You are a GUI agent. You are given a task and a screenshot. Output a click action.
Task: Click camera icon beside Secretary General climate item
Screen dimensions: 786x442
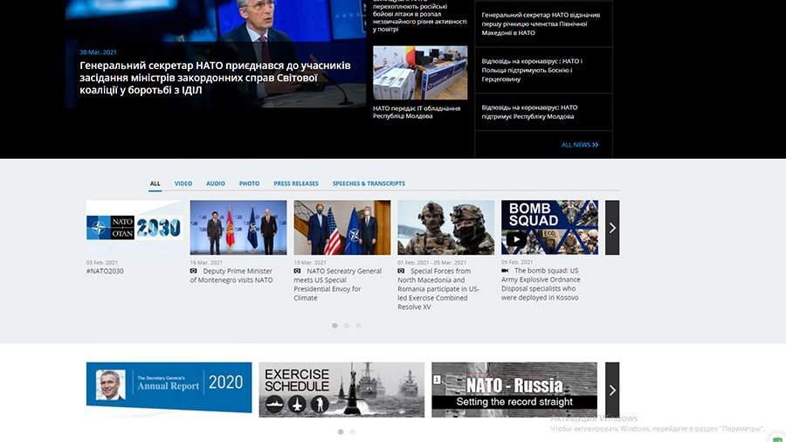tap(297, 271)
